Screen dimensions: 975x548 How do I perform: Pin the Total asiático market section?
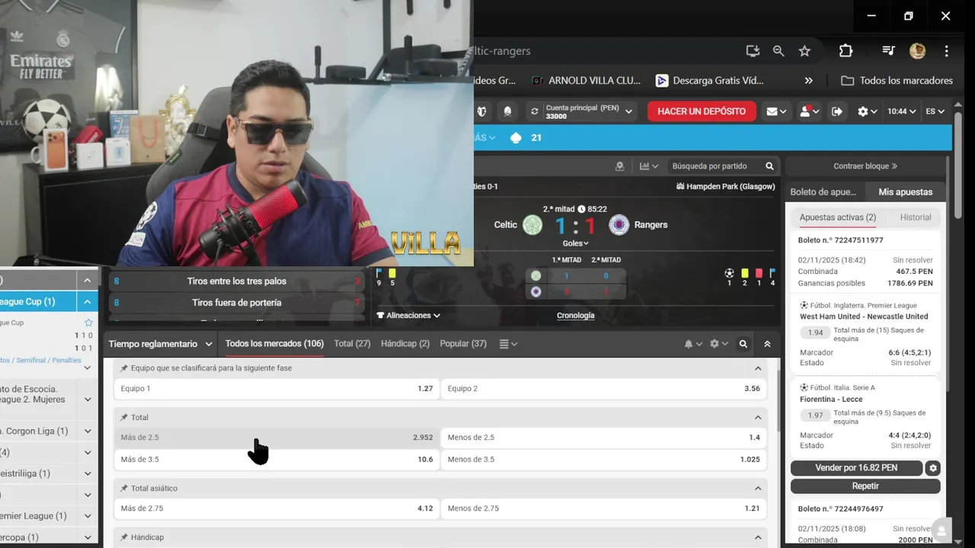pyautogui.click(x=124, y=489)
